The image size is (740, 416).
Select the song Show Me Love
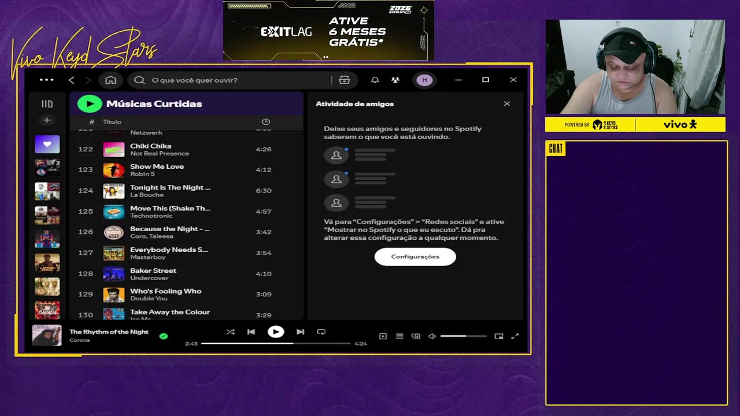coord(157,166)
